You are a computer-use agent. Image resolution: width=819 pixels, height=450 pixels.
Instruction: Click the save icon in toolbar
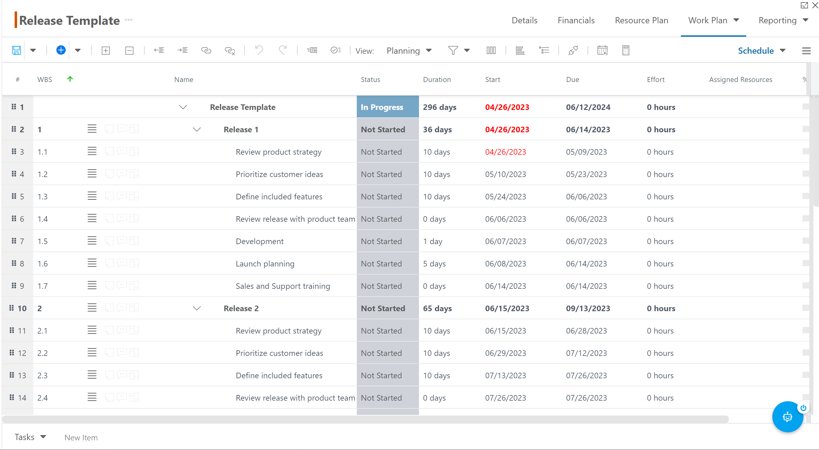tap(17, 50)
